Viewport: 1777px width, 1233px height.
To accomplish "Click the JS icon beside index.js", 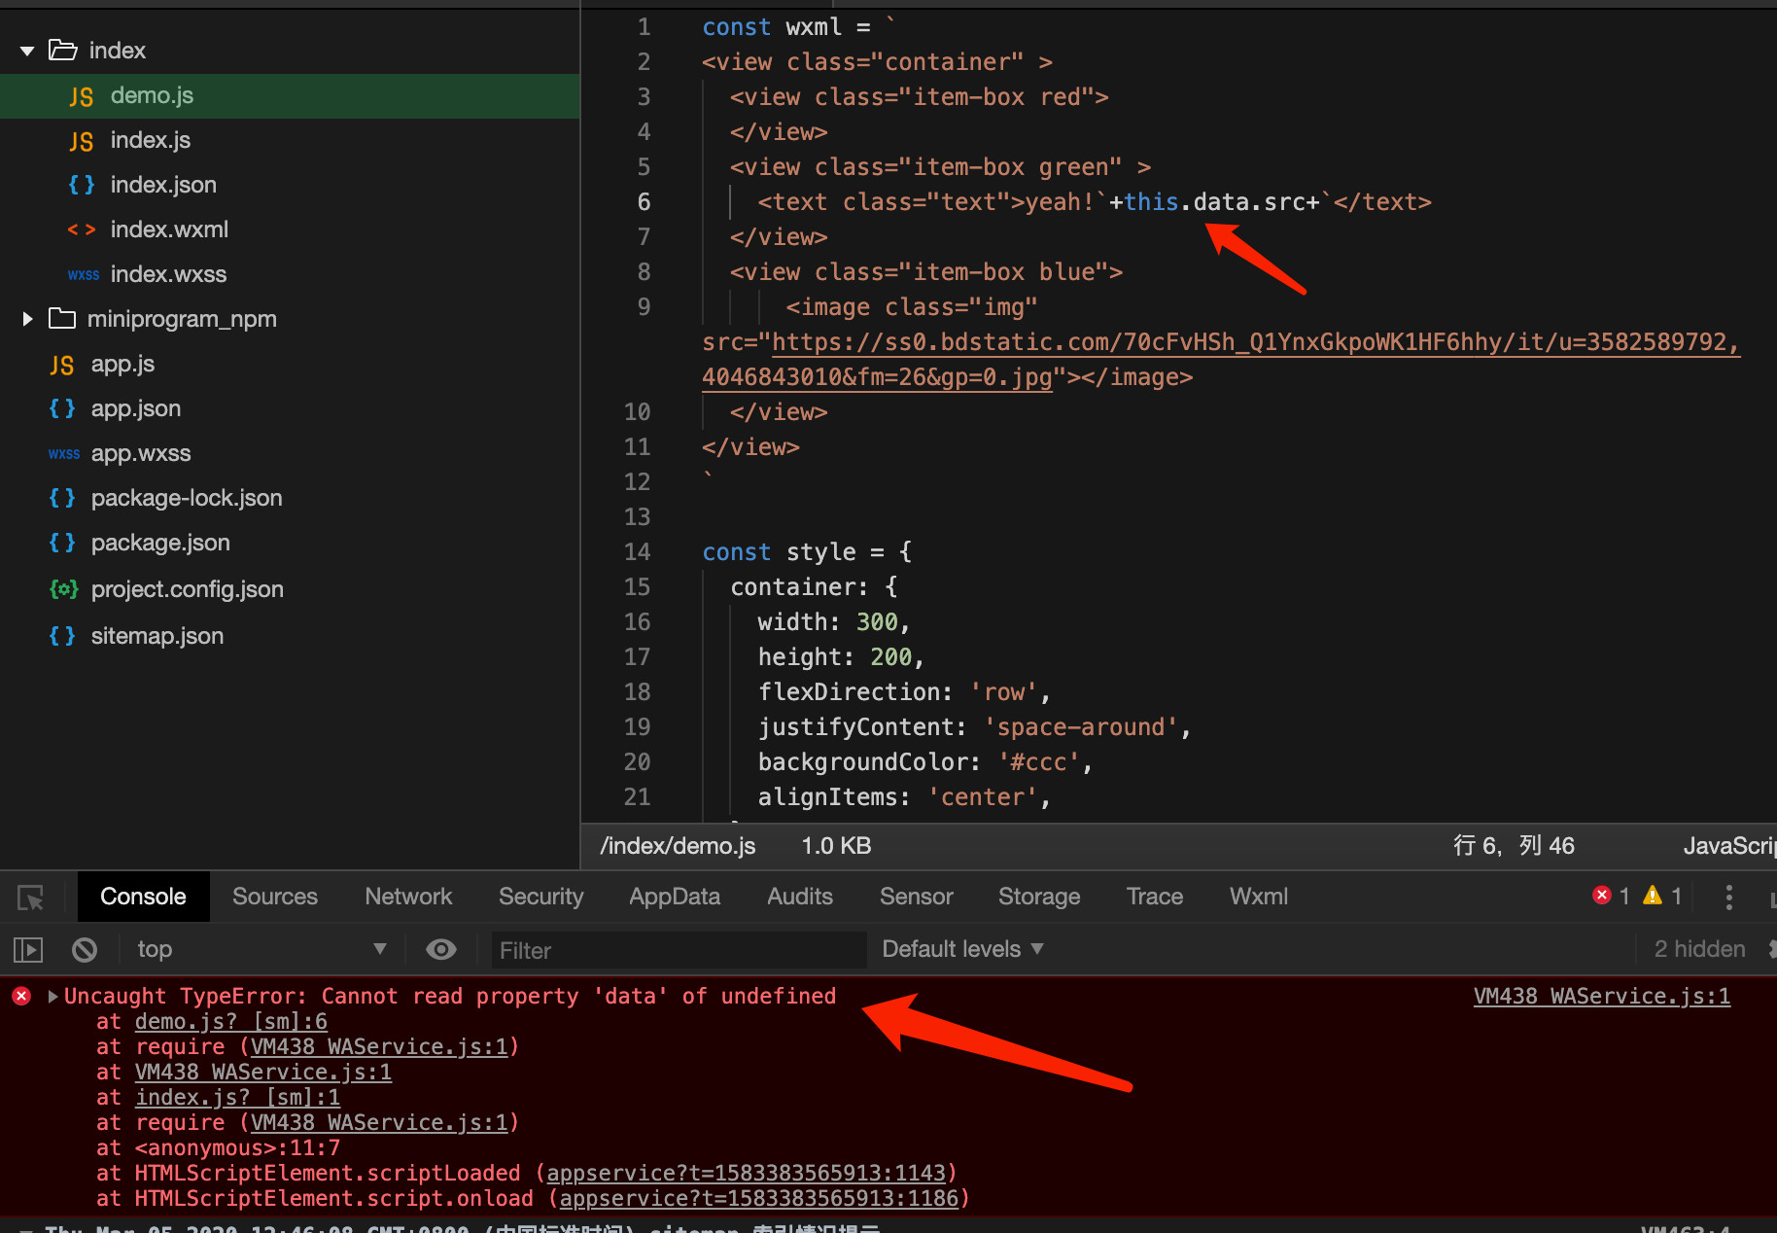I will (82, 141).
